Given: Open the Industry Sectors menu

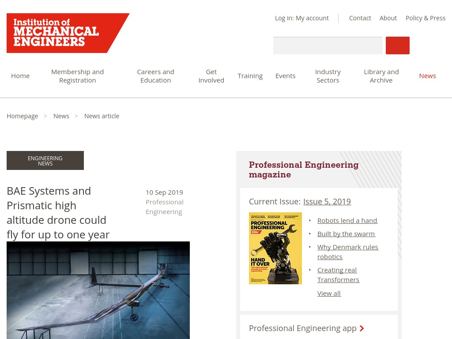Looking at the screenshot, I should pyautogui.click(x=328, y=76).
